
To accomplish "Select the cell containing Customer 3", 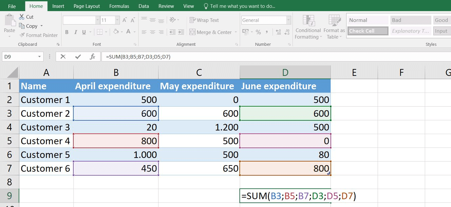I will click(x=45, y=127).
